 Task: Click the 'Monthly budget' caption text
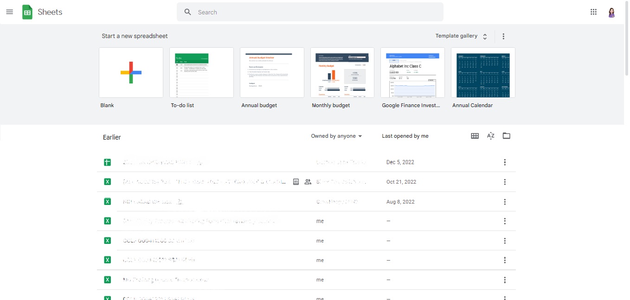tap(331, 106)
